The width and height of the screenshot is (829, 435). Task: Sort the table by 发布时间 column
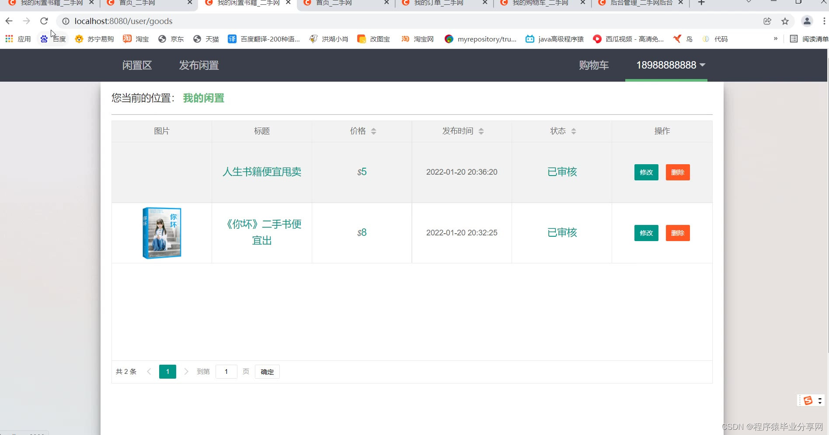(481, 131)
